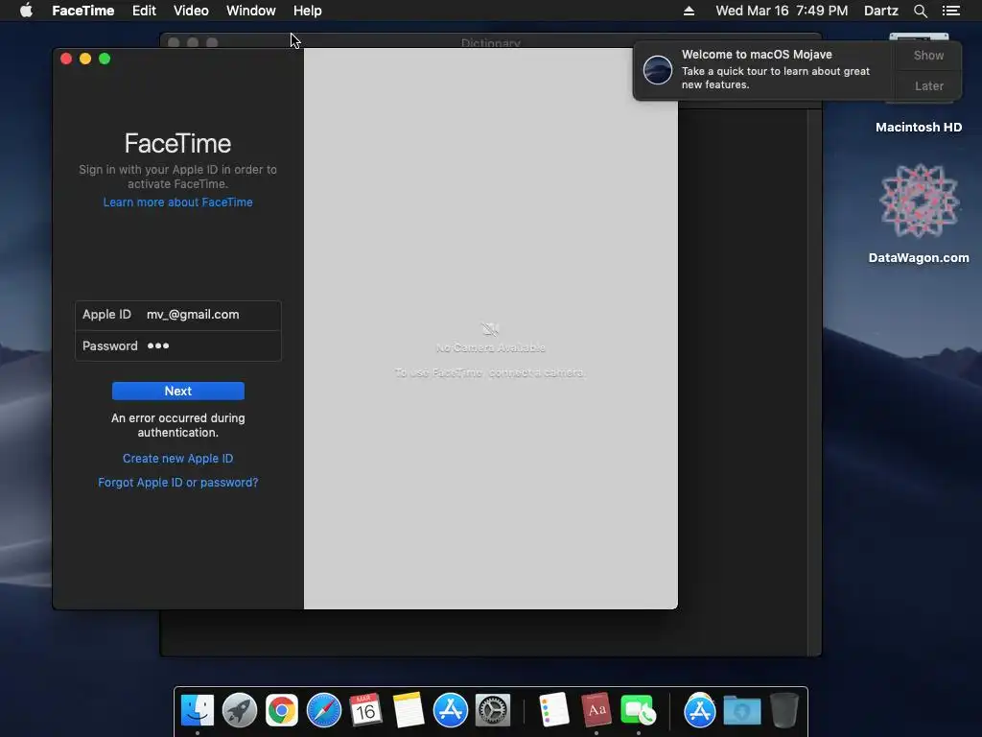Click the authentication error message
This screenshot has width=982, height=737.
pyautogui.click(x=177, y=425)
